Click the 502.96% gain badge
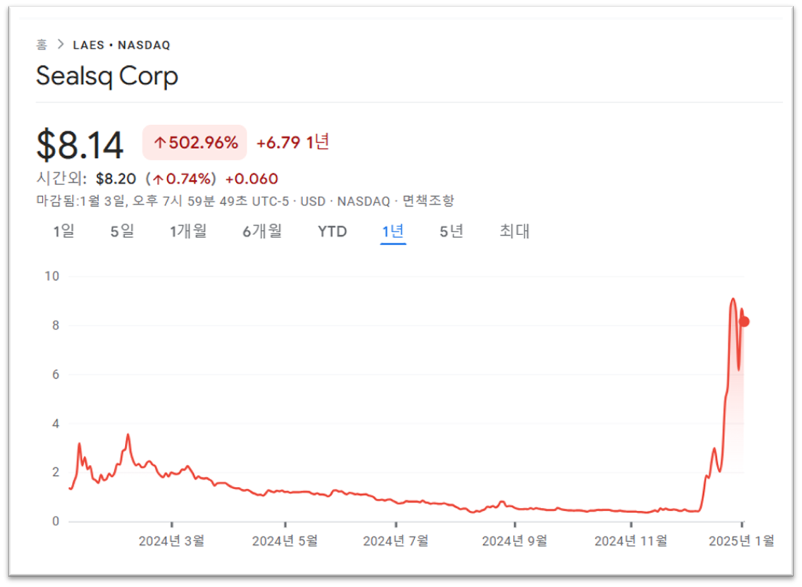 tap(195, 142)
